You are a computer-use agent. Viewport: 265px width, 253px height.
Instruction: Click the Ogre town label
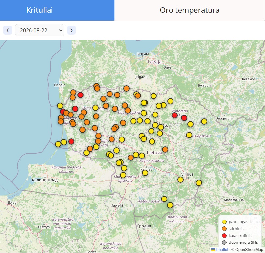[167, 67]
